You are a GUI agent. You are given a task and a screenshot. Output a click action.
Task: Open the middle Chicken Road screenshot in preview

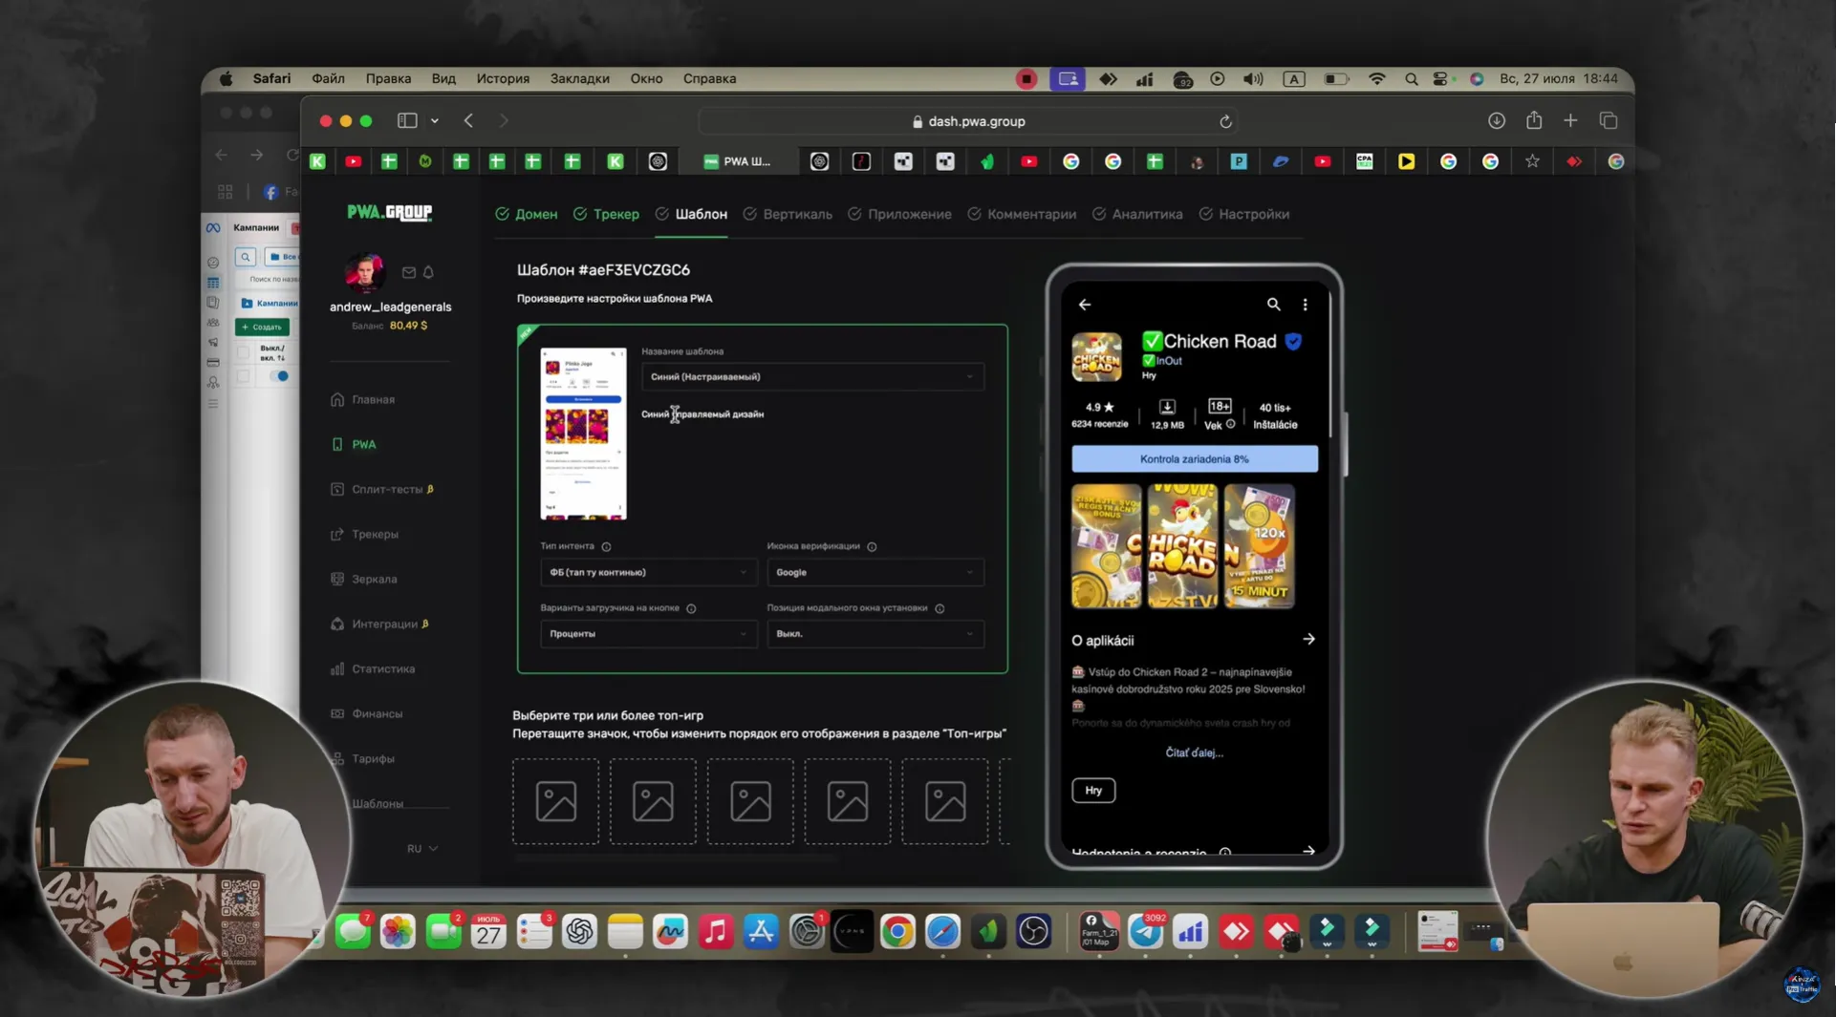tap(1182, 545)
